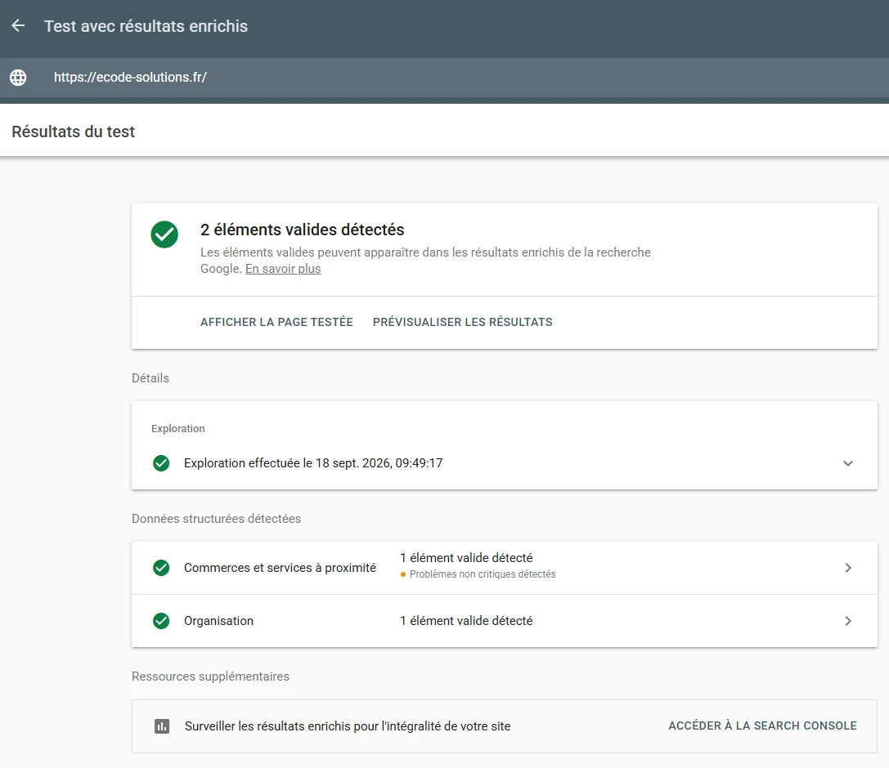889x768 pixels.
Task: Click 'Problèmes non critiques détectés' text
Action: pyautogui.click(x=483, y=574)
